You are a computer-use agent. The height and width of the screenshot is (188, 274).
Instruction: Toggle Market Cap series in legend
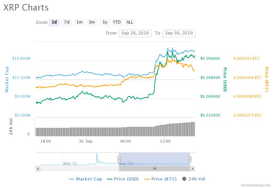click(x=85, y=179)
